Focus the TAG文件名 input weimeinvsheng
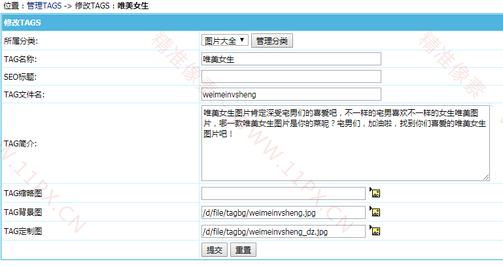The width and height of the screenshot is (503, 268). [x=291, y=94]
